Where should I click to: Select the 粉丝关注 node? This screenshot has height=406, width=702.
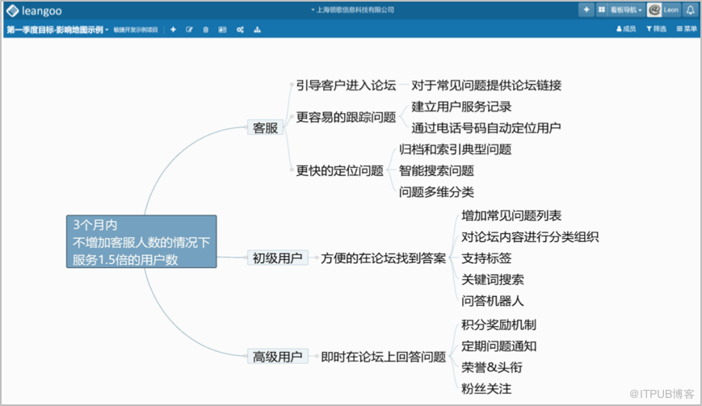coord(486,388)
